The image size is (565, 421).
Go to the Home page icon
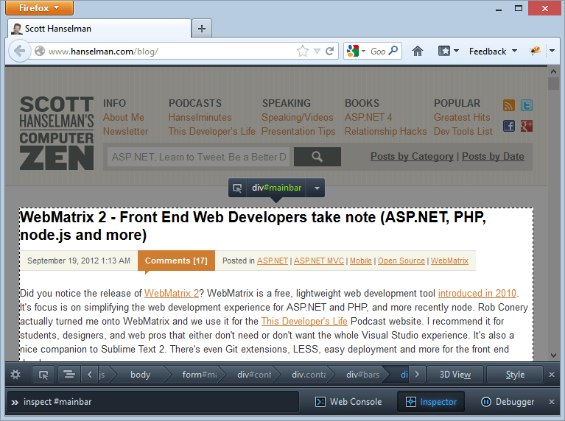417,51
